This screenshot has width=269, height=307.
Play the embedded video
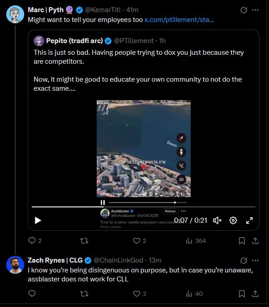pyautogui.click(x=38, y=220)
